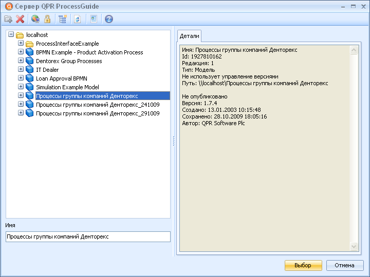Viewport: 370px width, 277px height.
Task: Click the 'Не опубликовано' text line
Action: click(205, 96)
